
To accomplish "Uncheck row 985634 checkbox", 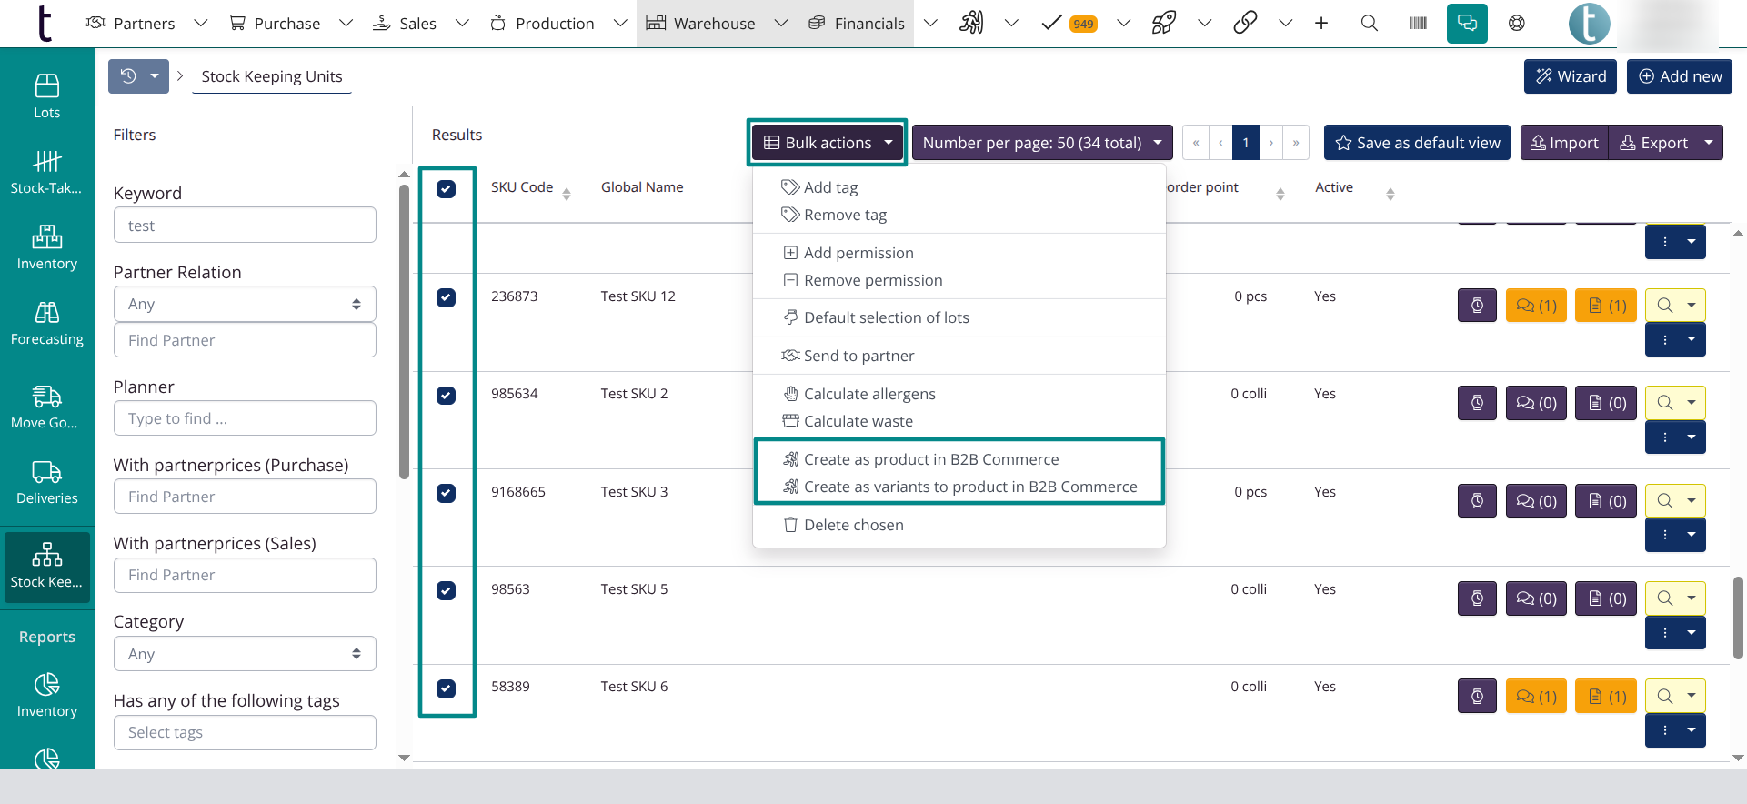I will click(446, 396).
